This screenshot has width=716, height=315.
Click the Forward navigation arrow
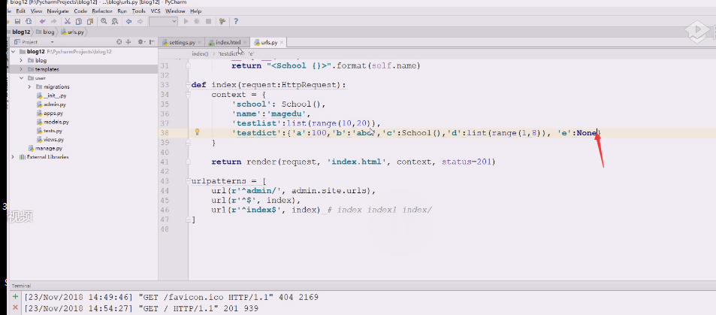tap(140, 21)
